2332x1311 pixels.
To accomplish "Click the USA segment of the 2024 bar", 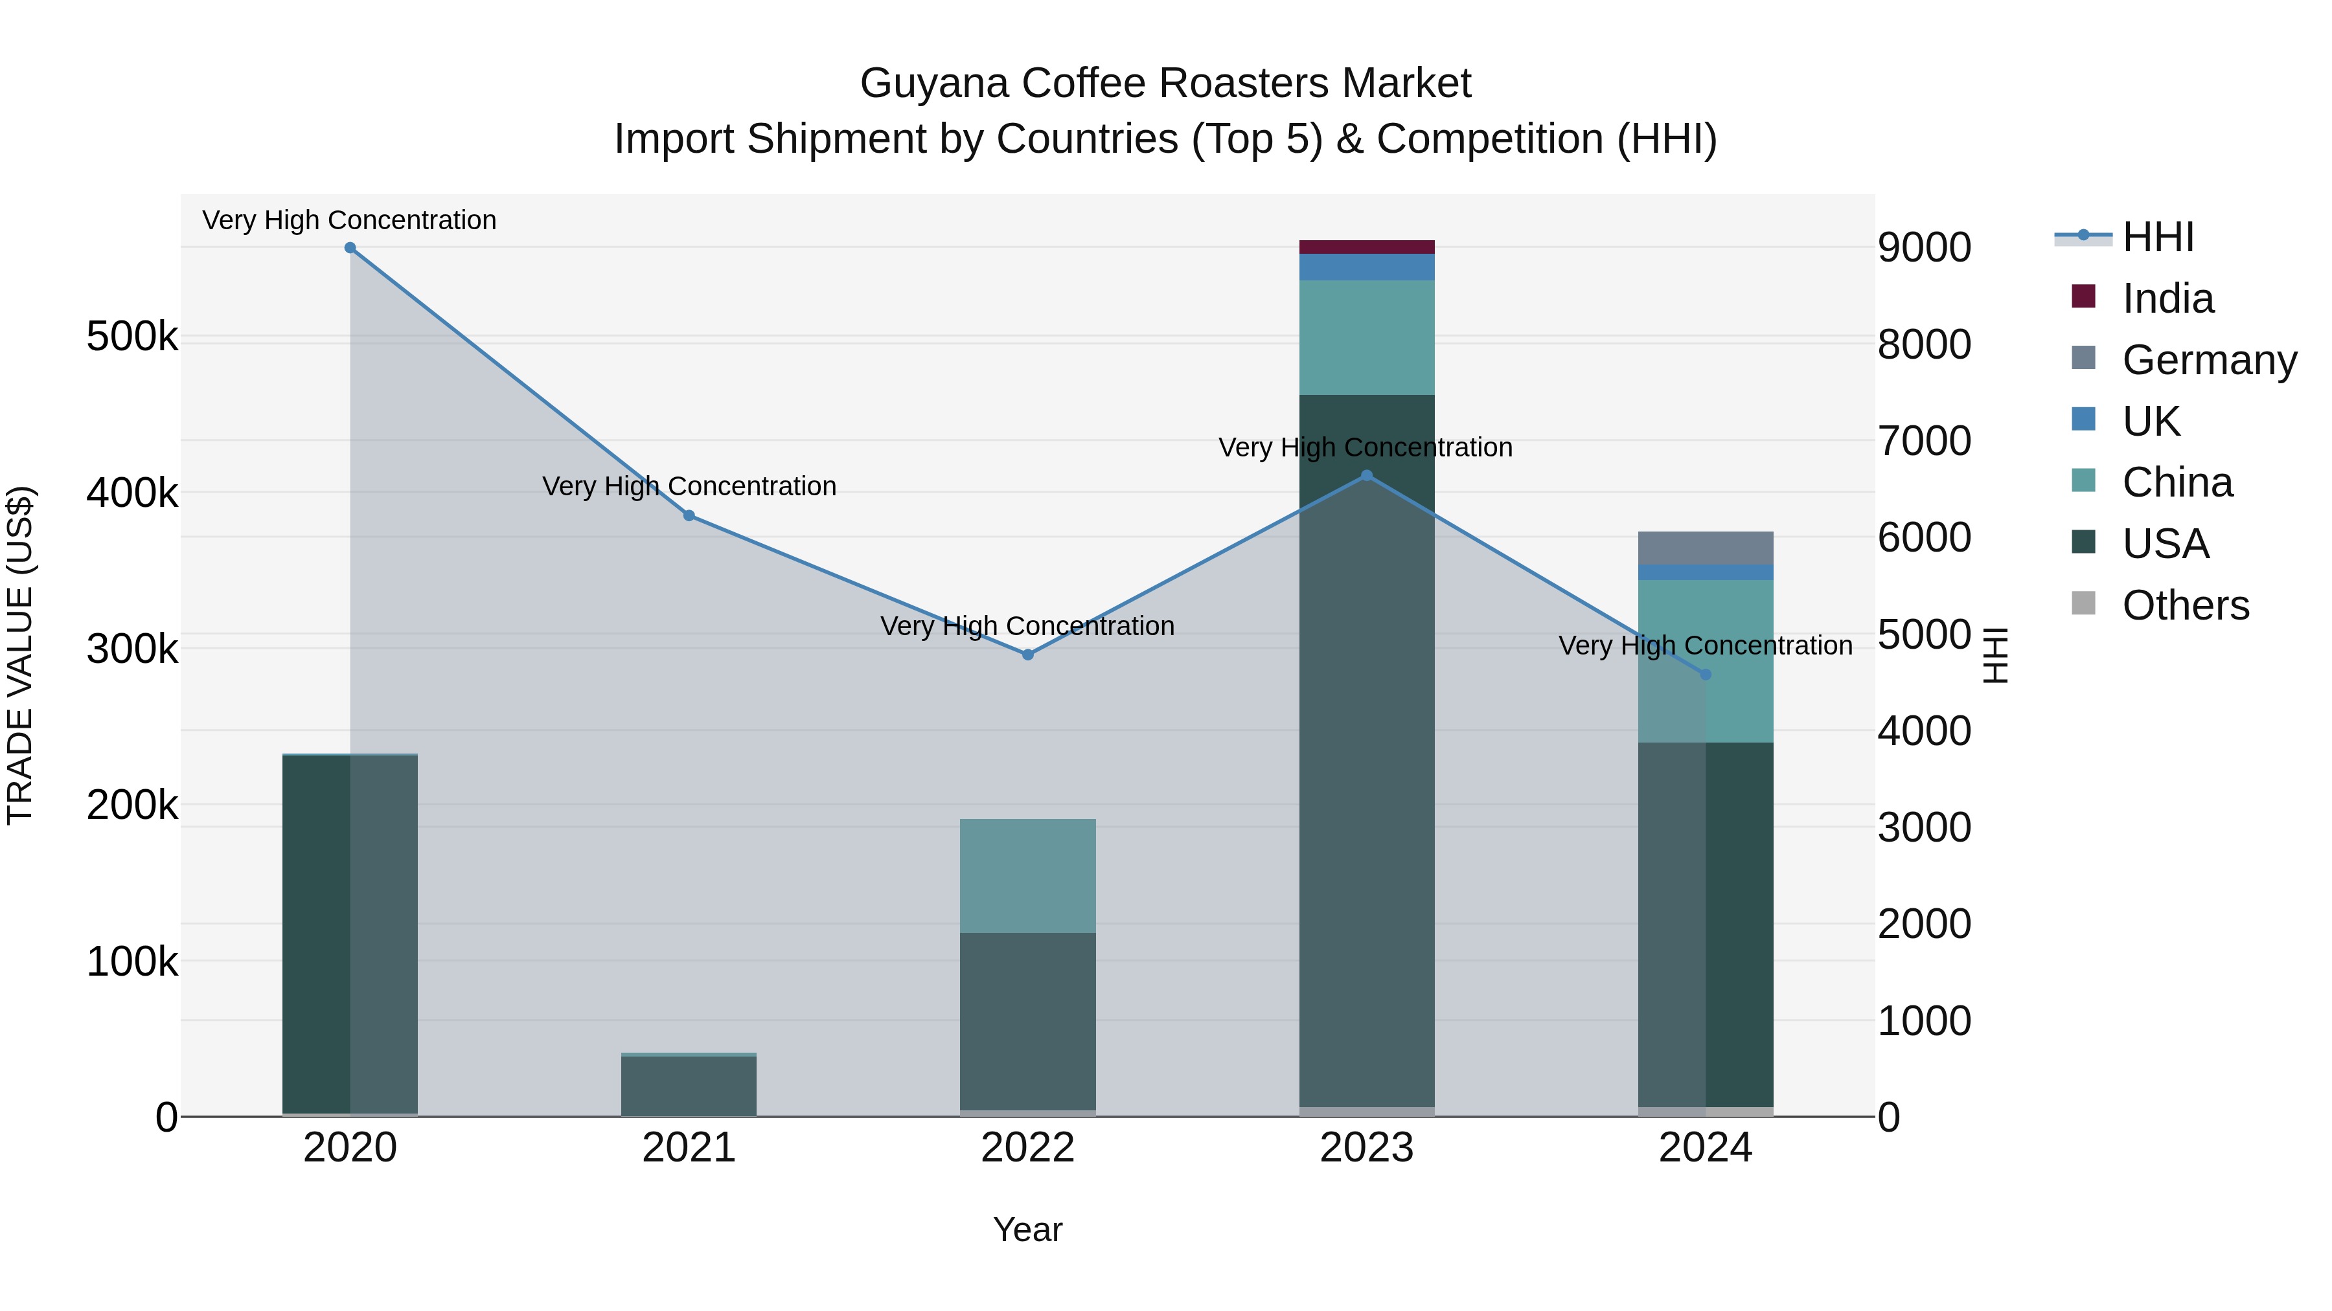I will tap(1706, 924).
